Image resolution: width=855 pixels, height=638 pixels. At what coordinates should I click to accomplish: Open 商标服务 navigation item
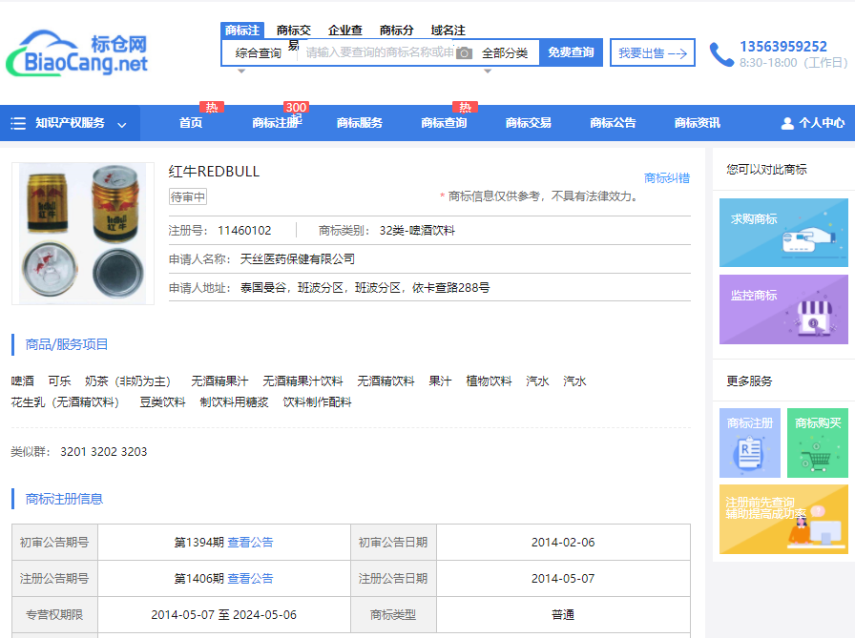(x=360, y=123)
